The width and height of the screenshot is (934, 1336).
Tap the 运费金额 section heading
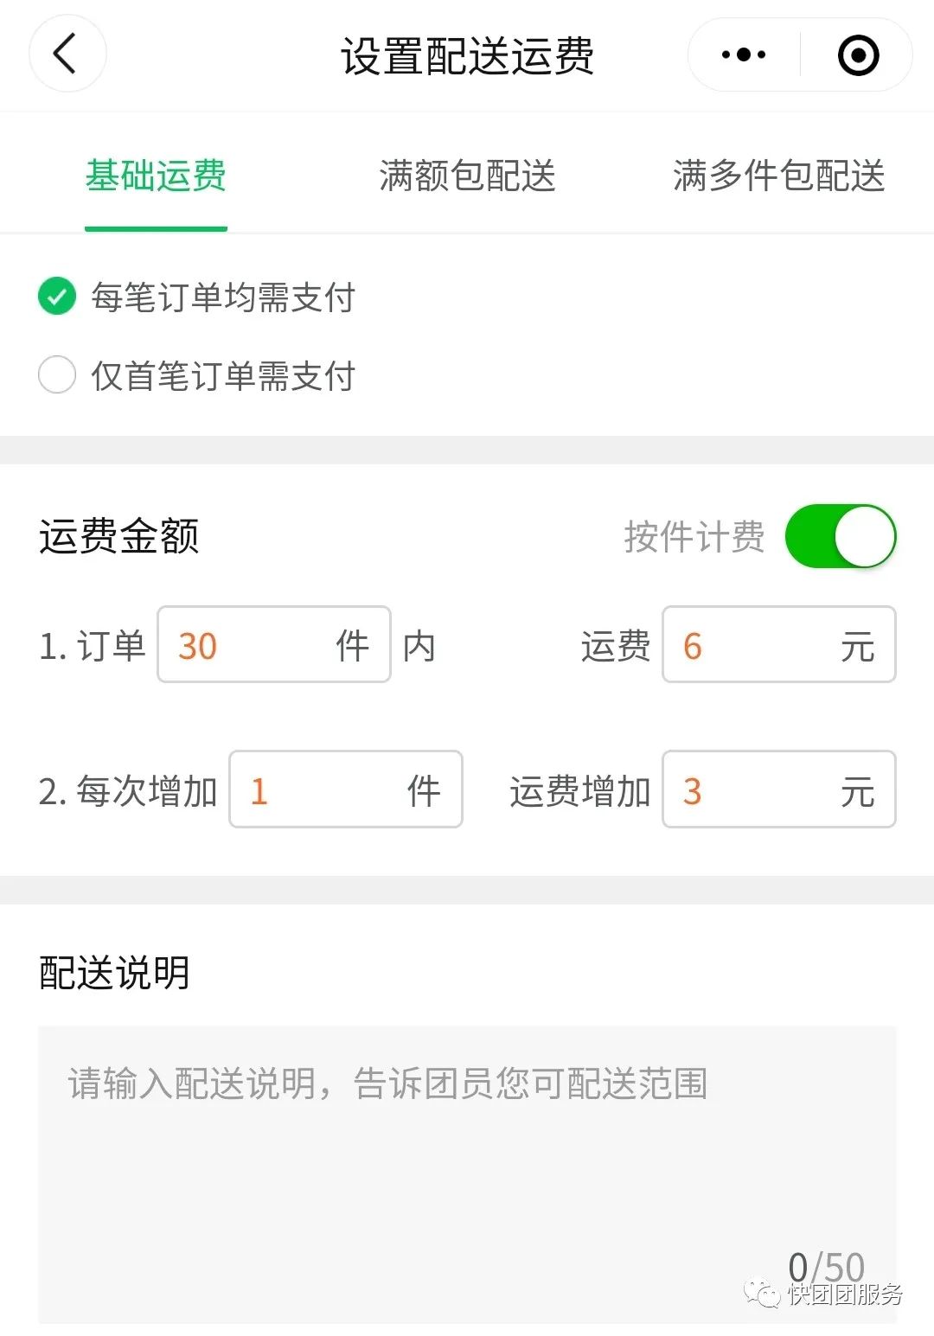(119, 536)
